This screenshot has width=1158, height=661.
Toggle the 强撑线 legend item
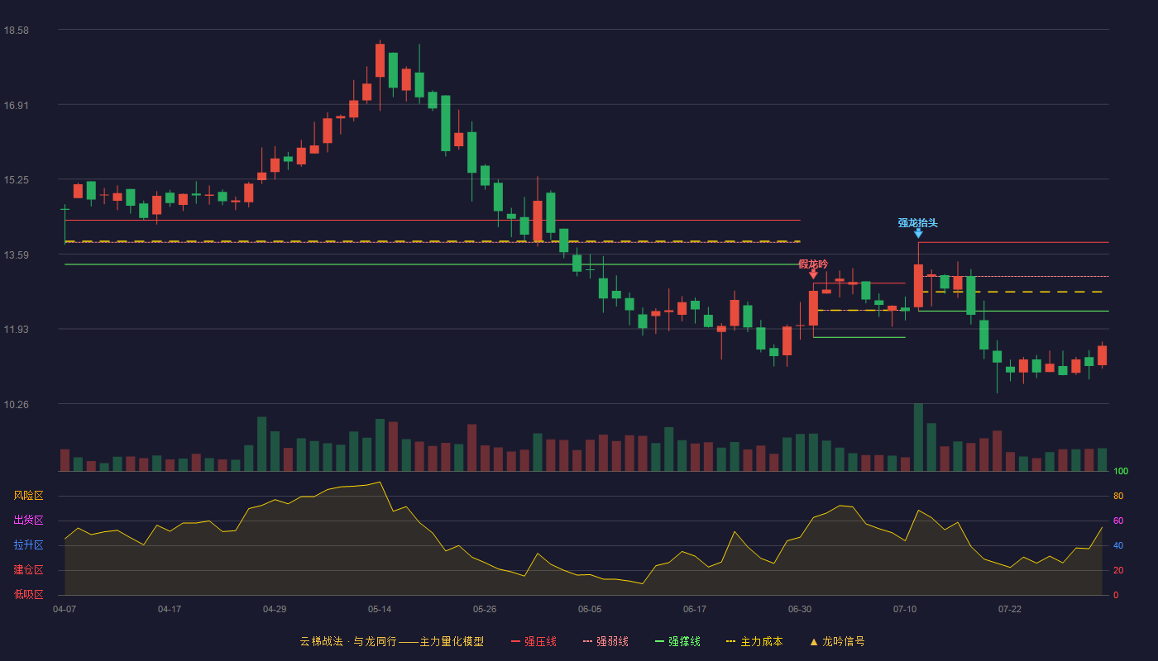pyautogui.click(x=677, y=641)
